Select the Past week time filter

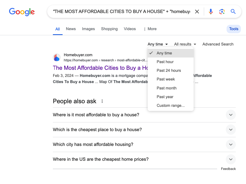tap(166, 79)
